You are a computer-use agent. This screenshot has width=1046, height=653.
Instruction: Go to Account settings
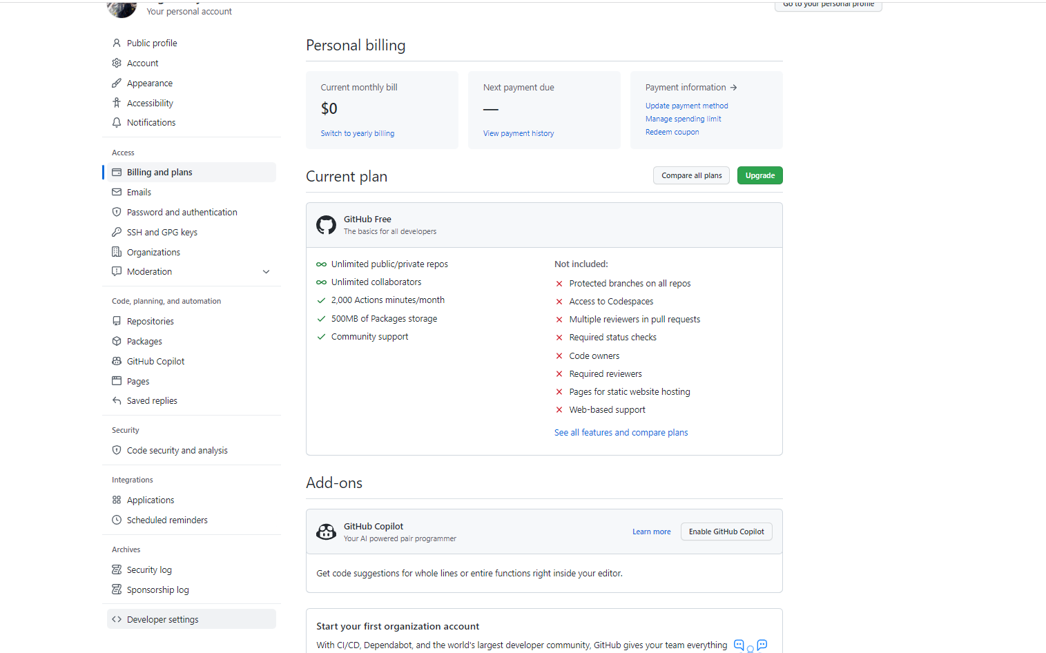pyautogui.click(x=192, y=63)
